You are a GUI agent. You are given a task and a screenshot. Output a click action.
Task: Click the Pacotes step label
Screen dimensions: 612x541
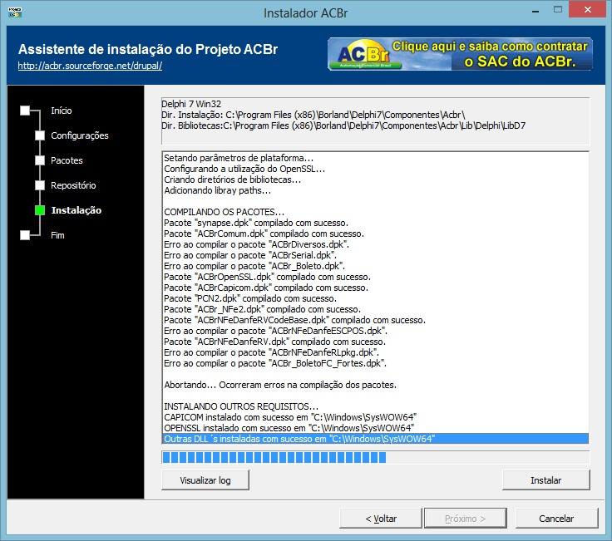[x=67, y=160]
